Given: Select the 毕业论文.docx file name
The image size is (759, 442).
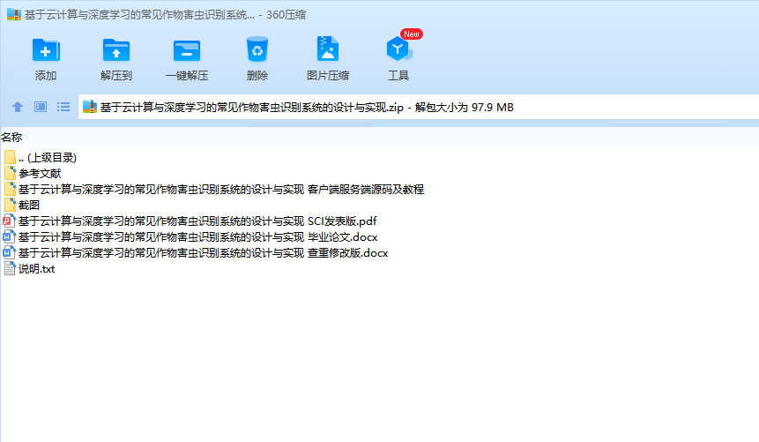Looking at the screenshot, I should [198, 237].
